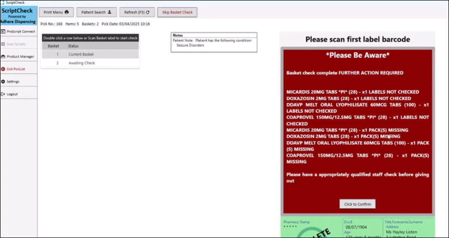Image resolution: width=449 pixels, height=238 pixels.
Task: Click the Scan Scripts sidebar icon
Action: [x=3, y=44]
